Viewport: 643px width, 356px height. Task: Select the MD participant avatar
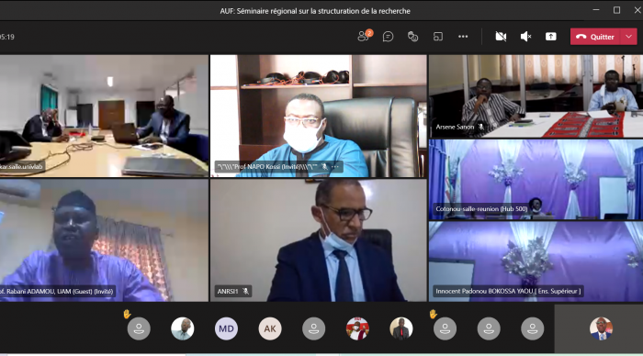pos(226,328)
